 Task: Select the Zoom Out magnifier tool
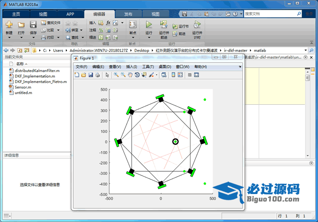123,75
